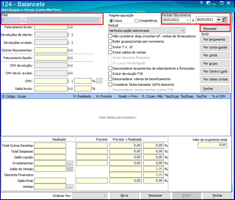Click the edit layout icon in title bar
235x200 pixels.
(x=208, y=3)
